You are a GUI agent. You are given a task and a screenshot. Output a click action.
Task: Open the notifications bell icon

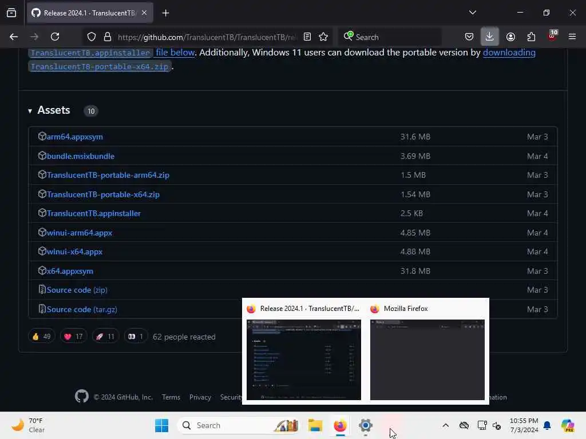coord(547,425)
